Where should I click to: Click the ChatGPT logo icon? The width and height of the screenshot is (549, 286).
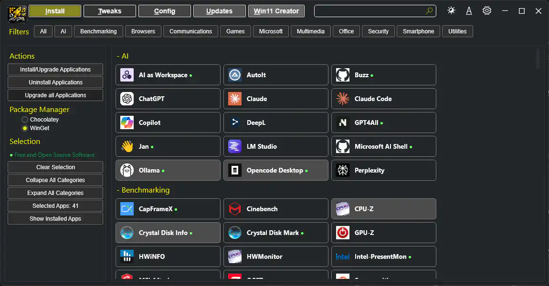(x=127, y=99)
